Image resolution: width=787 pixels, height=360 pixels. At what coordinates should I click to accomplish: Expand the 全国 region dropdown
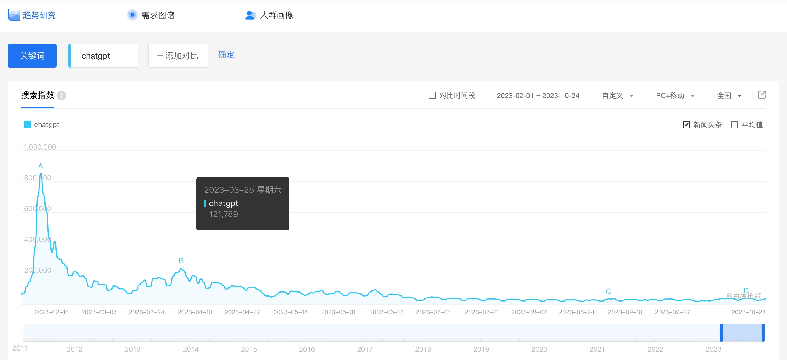[x=729, y=96]
